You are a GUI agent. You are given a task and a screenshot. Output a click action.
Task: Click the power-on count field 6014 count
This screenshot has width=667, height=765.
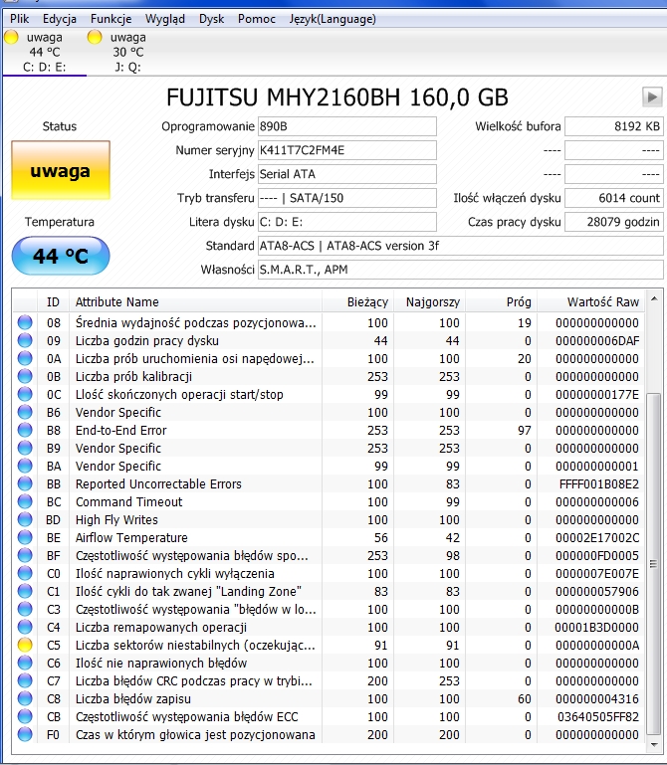click(614, 198)
